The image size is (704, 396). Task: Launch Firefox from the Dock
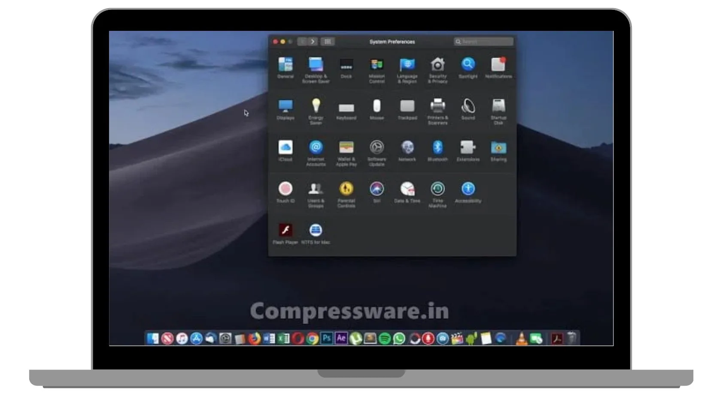click(255, 339)
